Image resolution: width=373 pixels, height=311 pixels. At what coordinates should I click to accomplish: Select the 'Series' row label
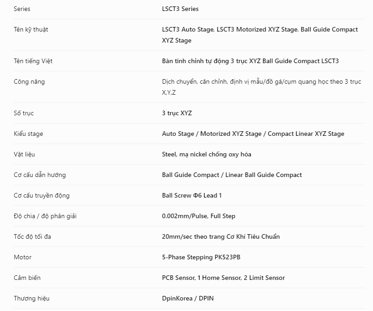pyautogui.click(x=22, y=9)
